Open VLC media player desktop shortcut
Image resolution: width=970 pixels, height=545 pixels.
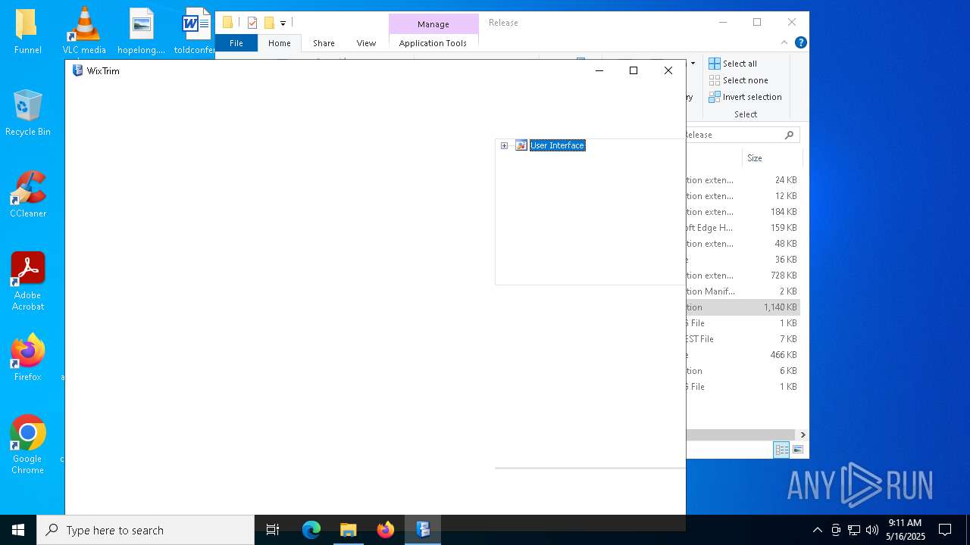coord(84,31)
